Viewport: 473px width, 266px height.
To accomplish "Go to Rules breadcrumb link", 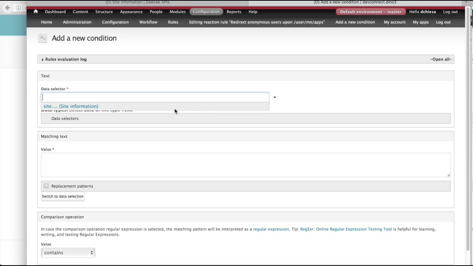I will pos(173,22).
